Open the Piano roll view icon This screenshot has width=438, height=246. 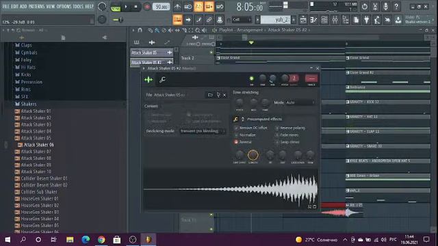pos(313,20)
